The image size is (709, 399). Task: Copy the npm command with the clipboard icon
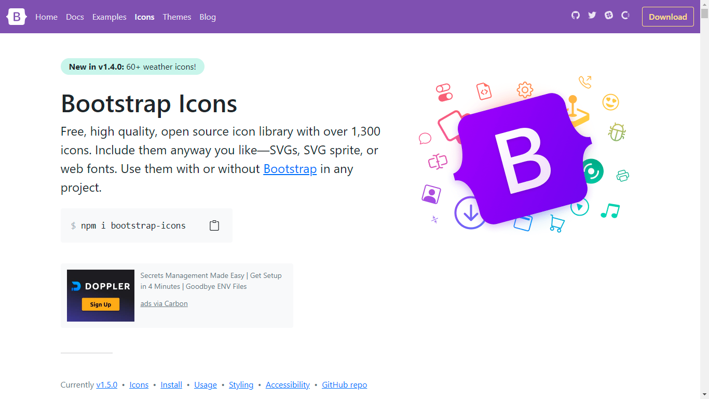click(x=214, y=225)
